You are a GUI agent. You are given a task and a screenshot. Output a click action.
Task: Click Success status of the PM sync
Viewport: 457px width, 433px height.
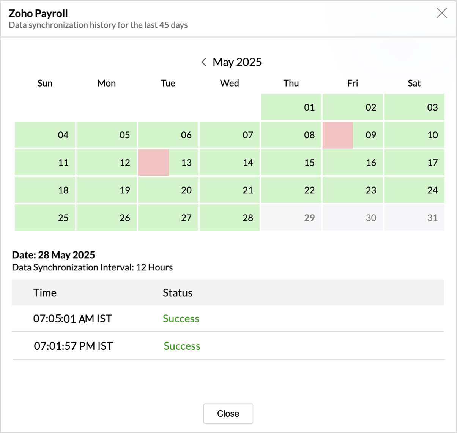coord(182,346)
